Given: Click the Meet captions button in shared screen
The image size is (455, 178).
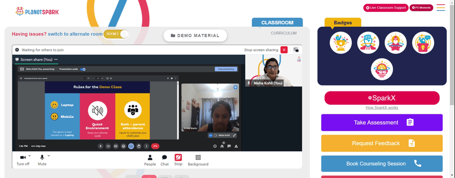Looking at the screenshot, I should click(x=116, y=146).
